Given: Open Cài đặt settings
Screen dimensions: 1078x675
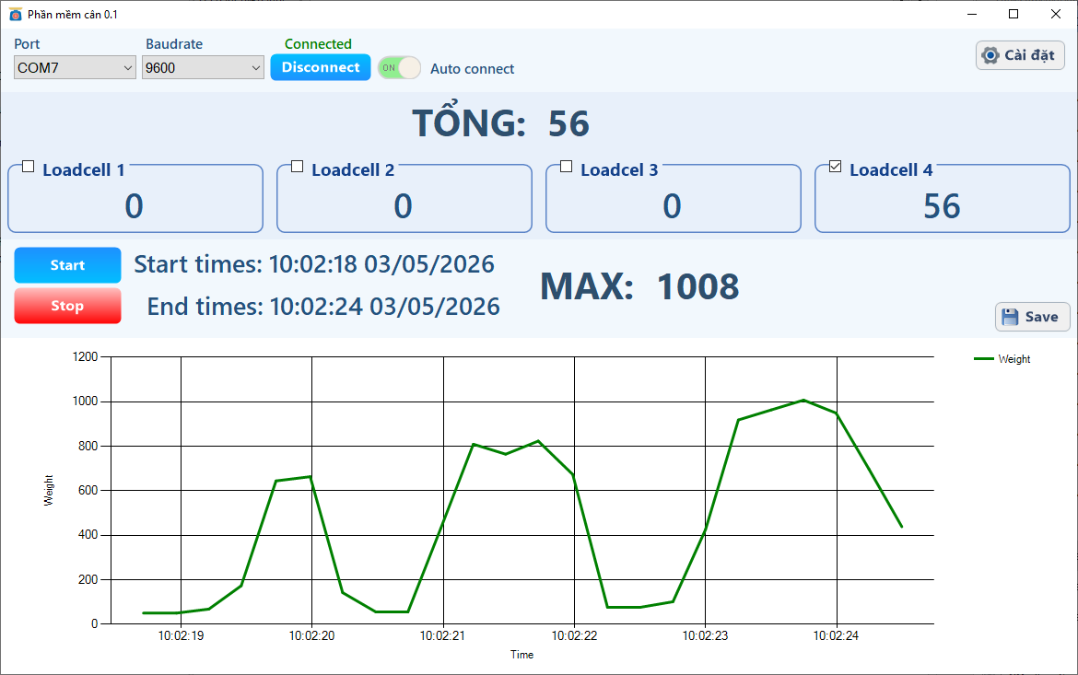Looking at the screenshot, I should [x=1020, y=55].
